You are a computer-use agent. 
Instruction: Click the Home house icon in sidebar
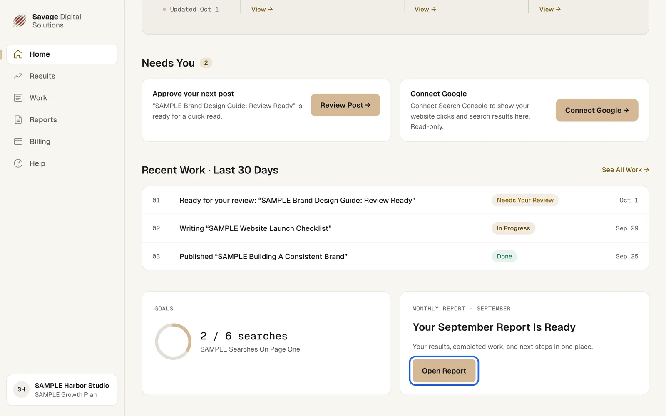tap(18, 54)
